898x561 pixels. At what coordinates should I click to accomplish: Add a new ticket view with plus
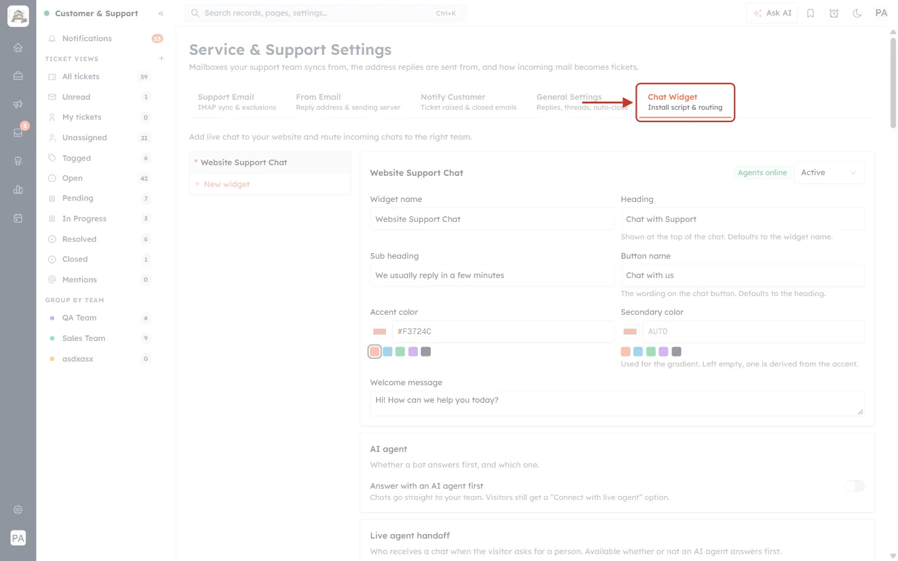pyautogui.click(x=162, y=58)
